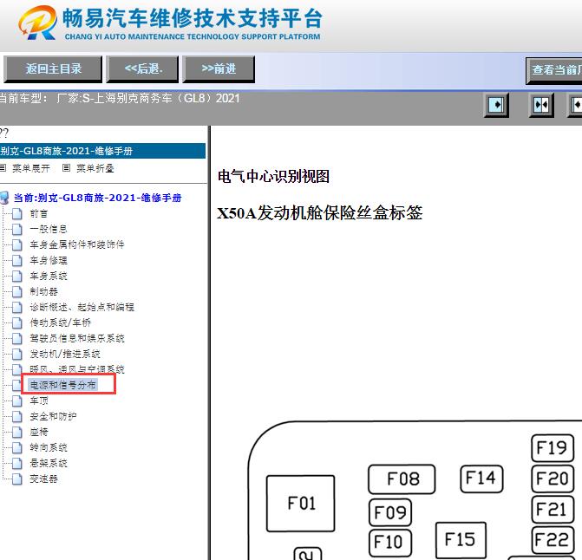
Task: Click the 电气中心识别视图 heading
Action: [273, 176]
